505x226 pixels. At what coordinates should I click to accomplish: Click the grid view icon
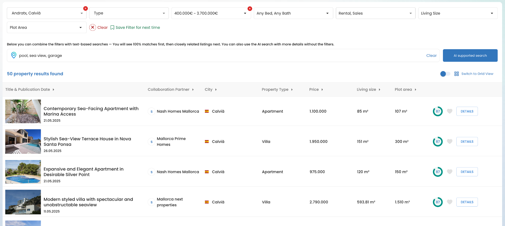457,74
